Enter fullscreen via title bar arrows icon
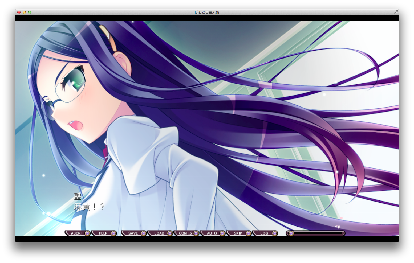This screenshot has width=414, height=263. 396,12
